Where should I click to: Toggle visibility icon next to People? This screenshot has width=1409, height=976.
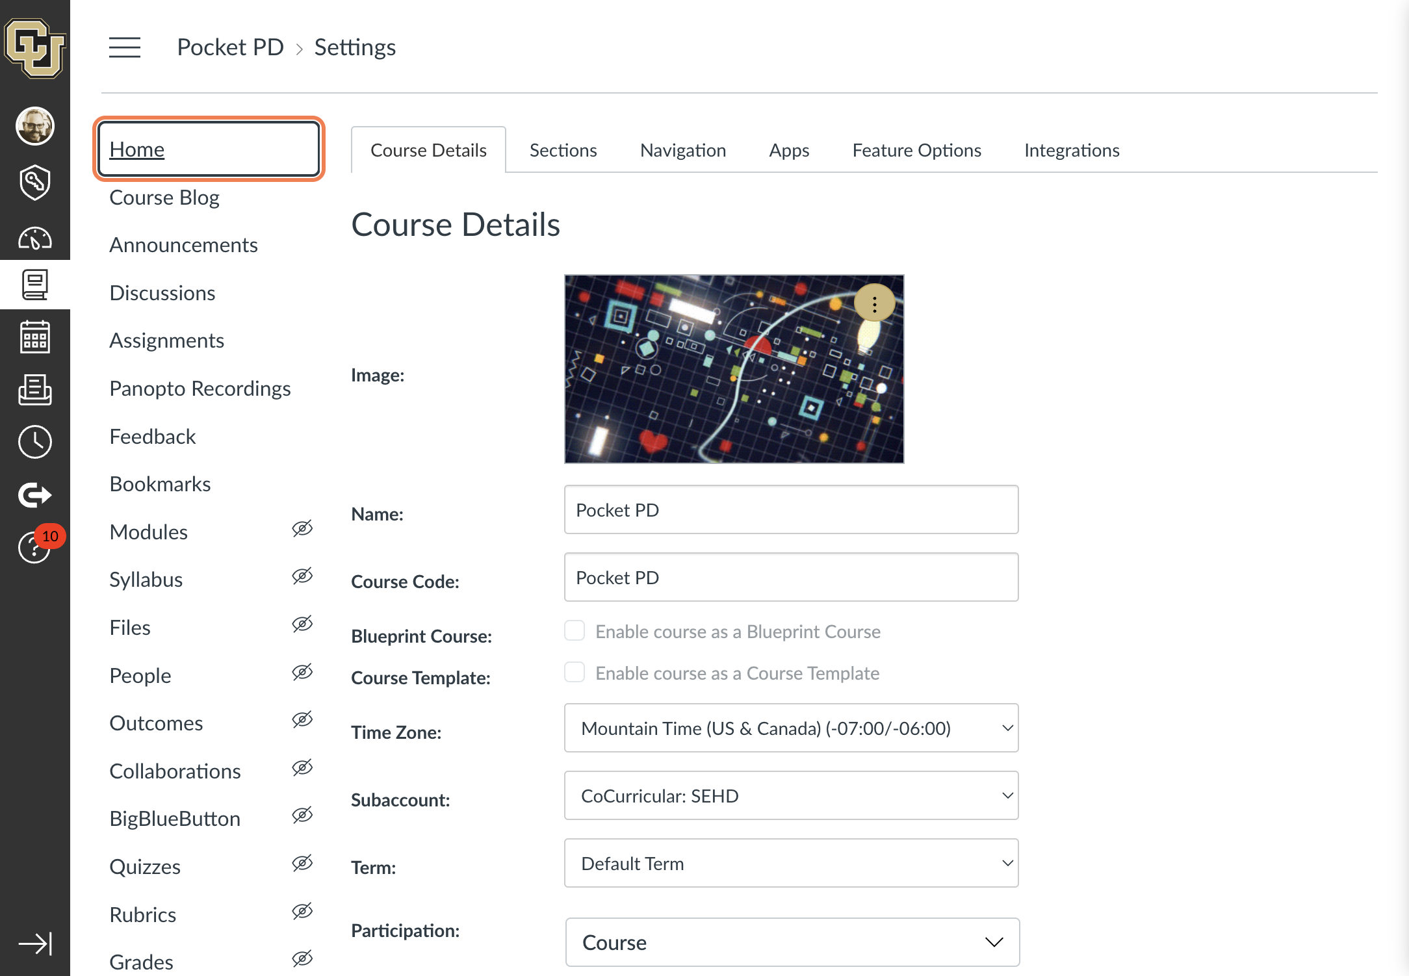tap(302, 673)
